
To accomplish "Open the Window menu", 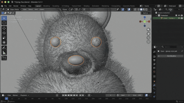I will 23,6.
